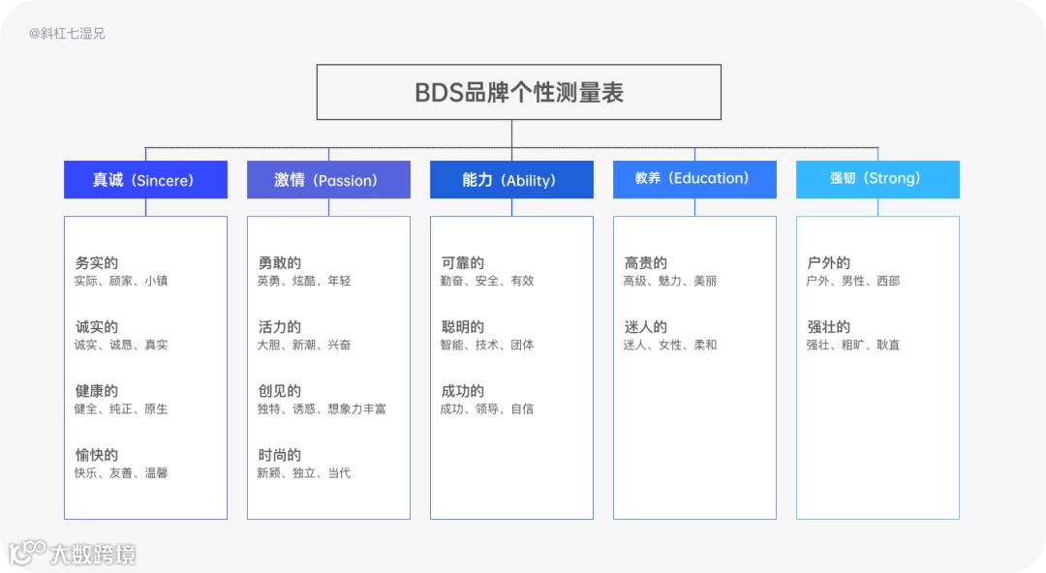Click the '强壮的' heading

pyautogui.click(x=828, y=327)
